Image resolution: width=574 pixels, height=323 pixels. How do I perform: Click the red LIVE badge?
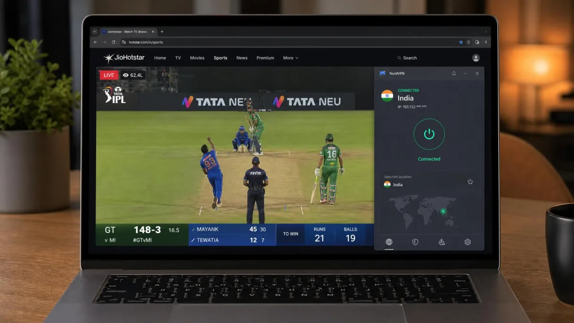tap(109, 75)
